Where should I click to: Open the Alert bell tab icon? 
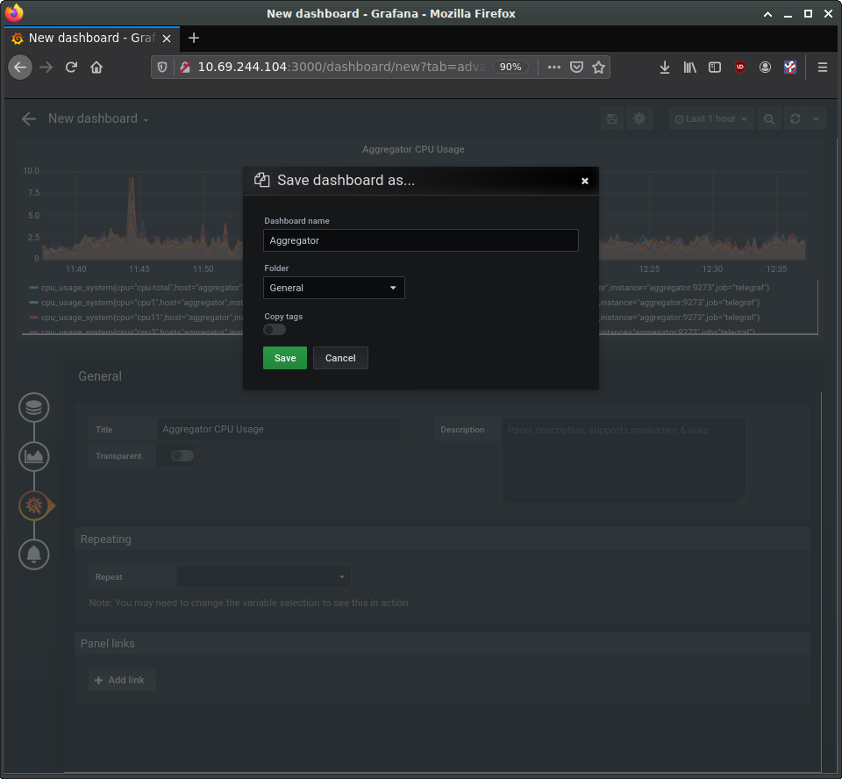(34, 554)
